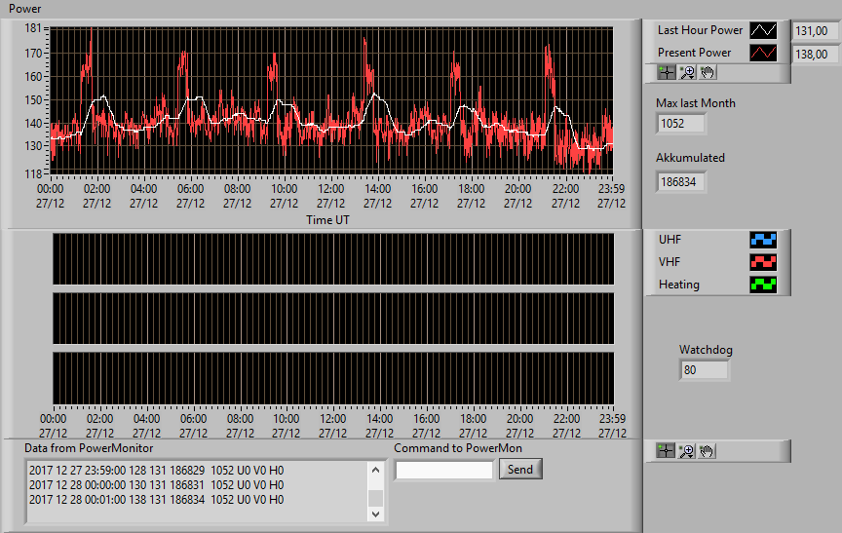The image size is (842, 533).
Task: Click the Watchdog value field
Action: [704, 370]
